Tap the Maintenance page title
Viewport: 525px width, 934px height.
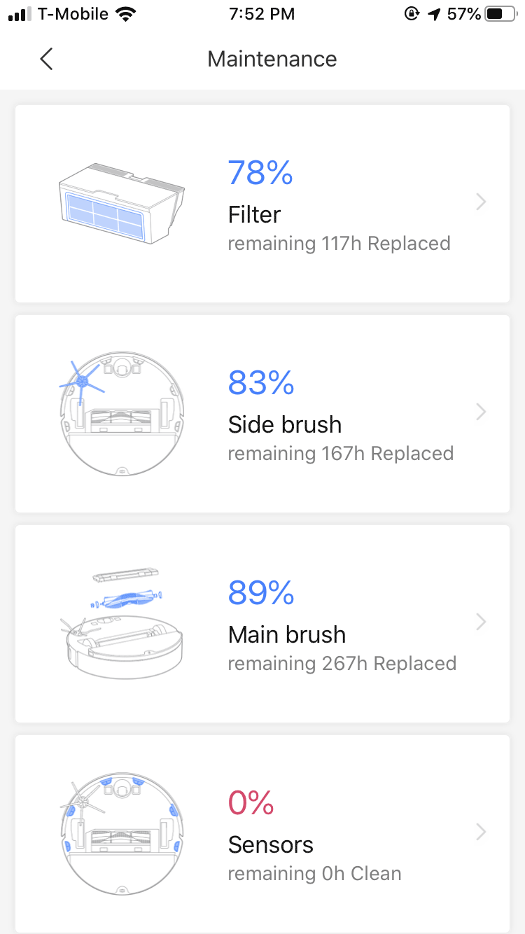coord(272,59)
